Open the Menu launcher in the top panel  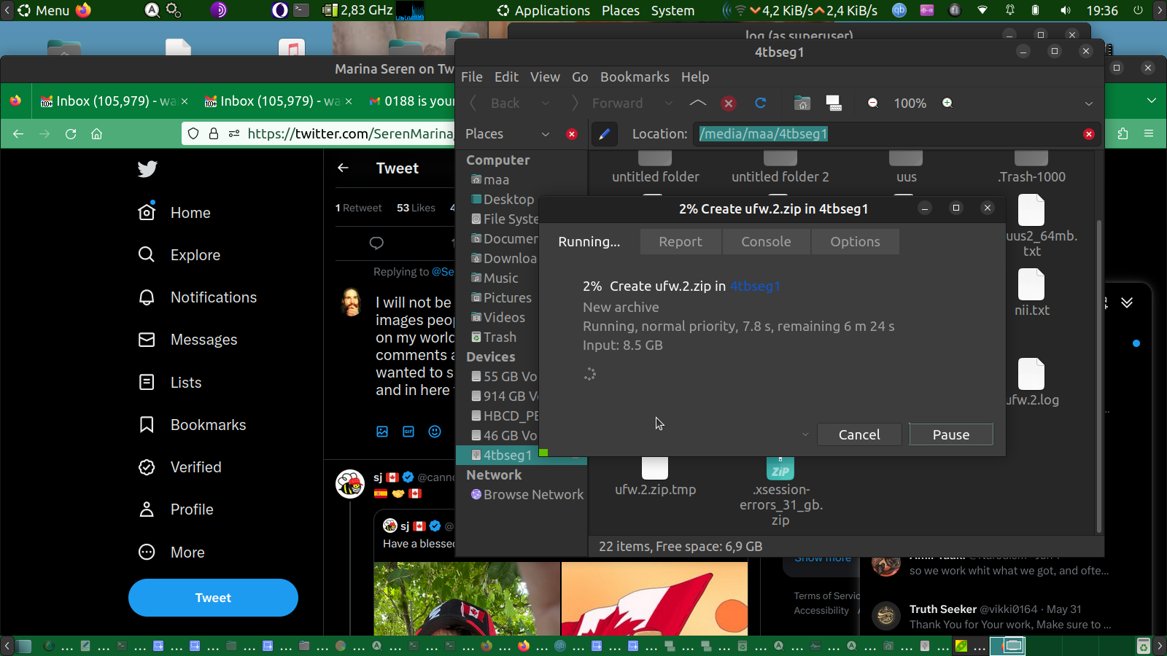[x=43, y=10]
